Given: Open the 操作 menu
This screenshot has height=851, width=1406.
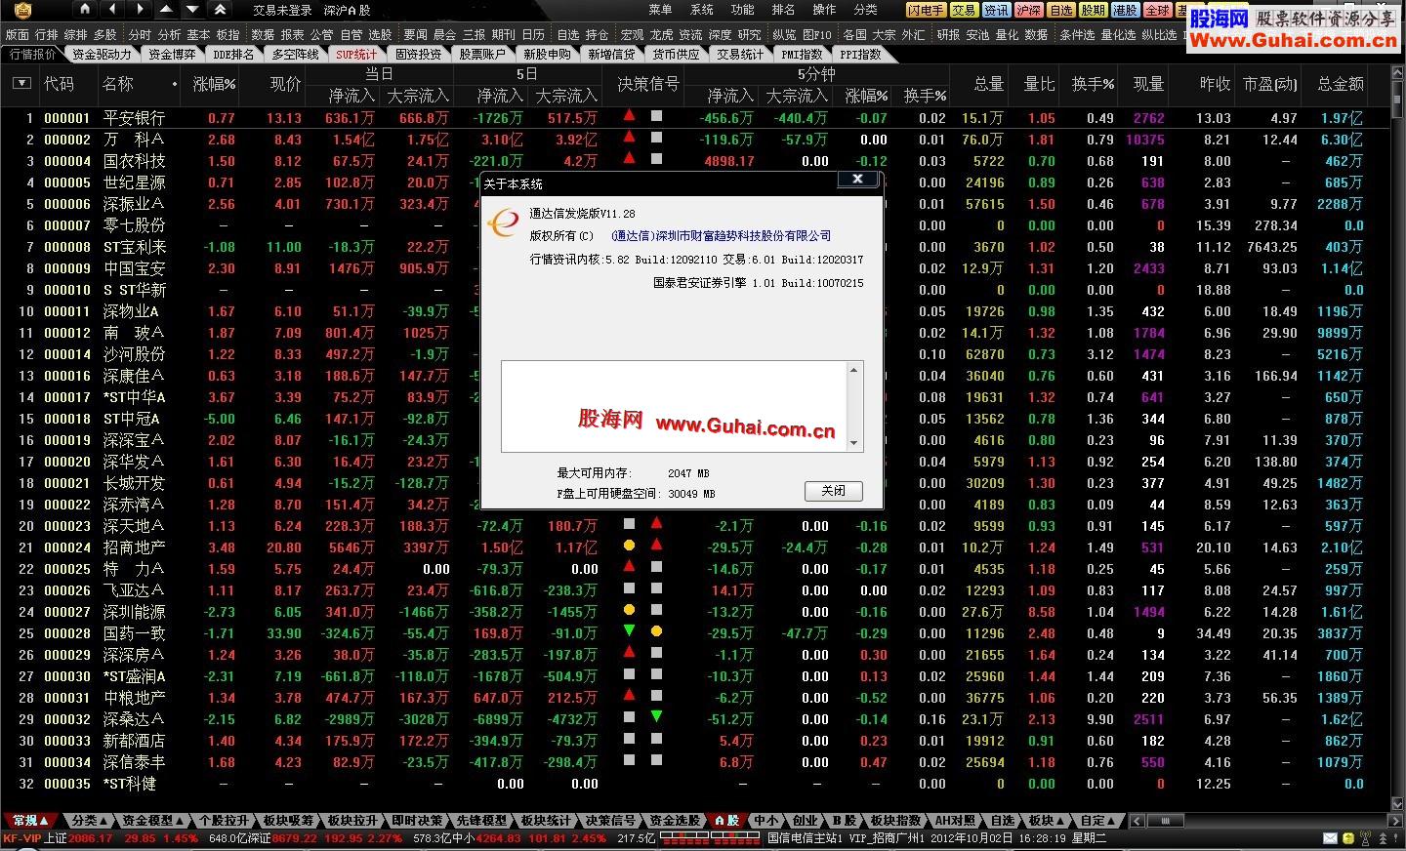Looking at the screenshot, I should pyautogui.click(x=824, y=10).
